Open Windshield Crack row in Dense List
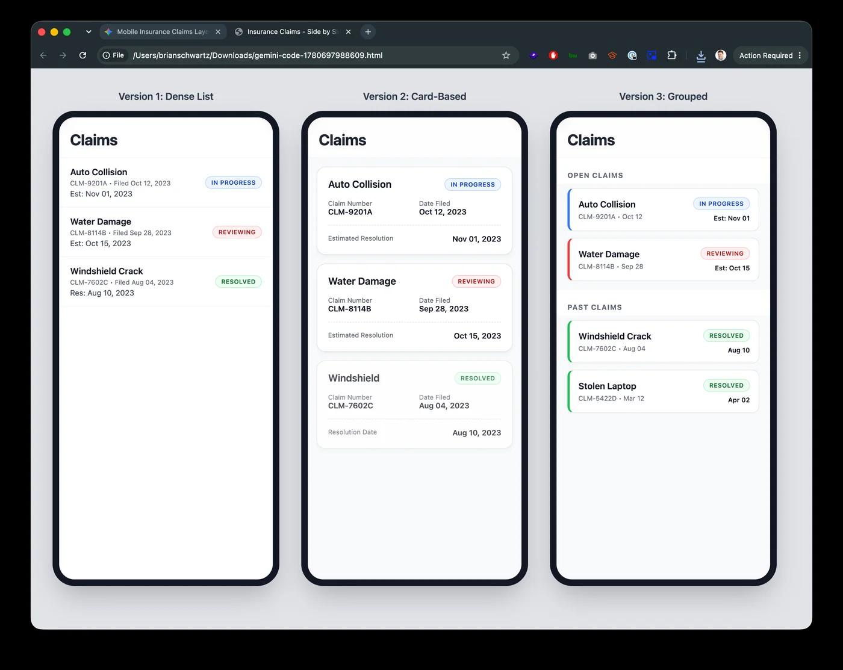Viewport: 843px width, 670px height. pos(166,282)
